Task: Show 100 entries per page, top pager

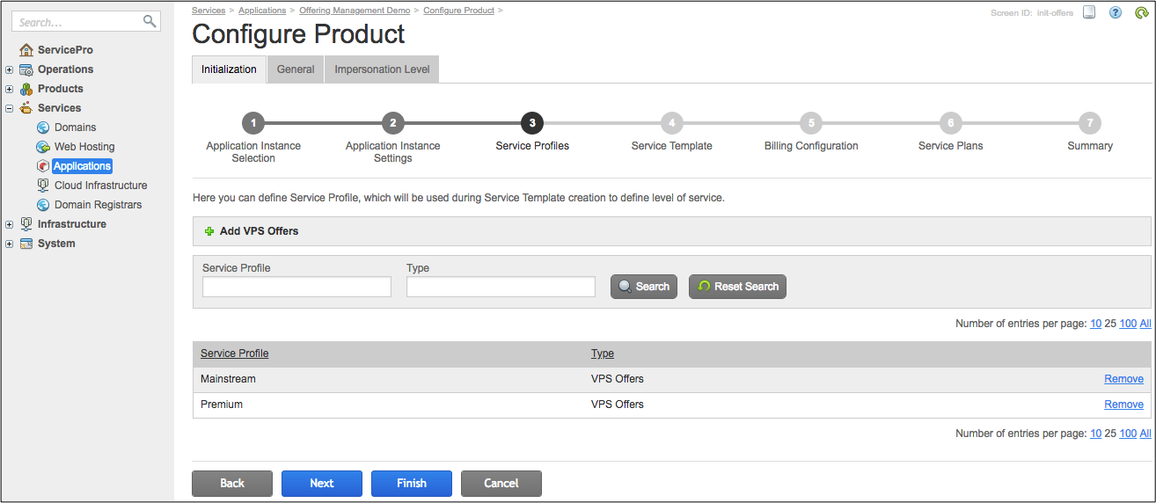Action: point(1128,324)
